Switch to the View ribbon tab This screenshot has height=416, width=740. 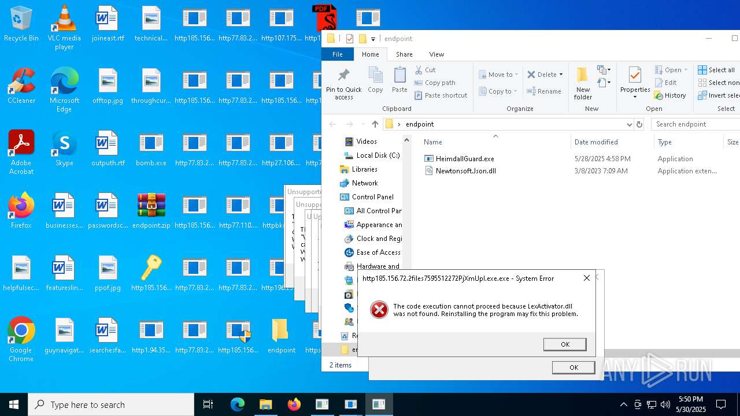coord(436,54)
